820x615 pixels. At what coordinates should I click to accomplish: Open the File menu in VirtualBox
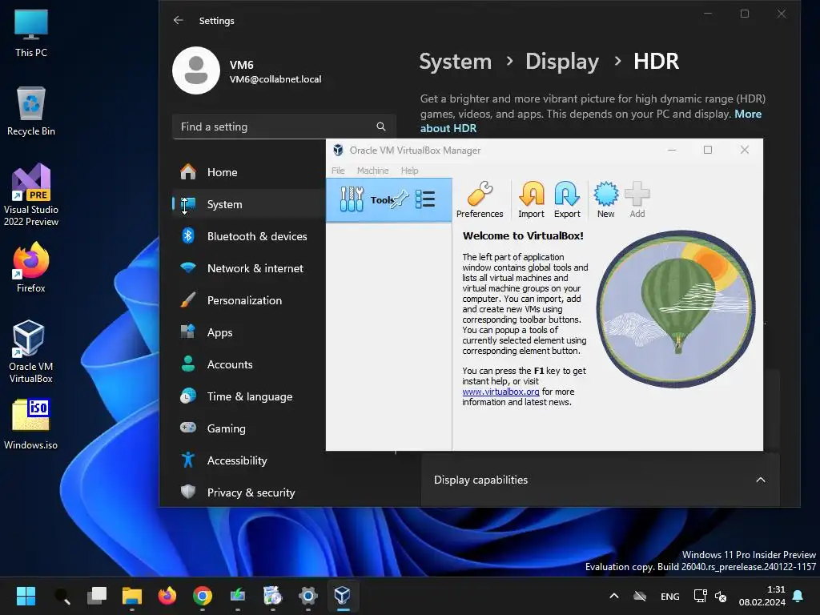(x=338, y=171)
